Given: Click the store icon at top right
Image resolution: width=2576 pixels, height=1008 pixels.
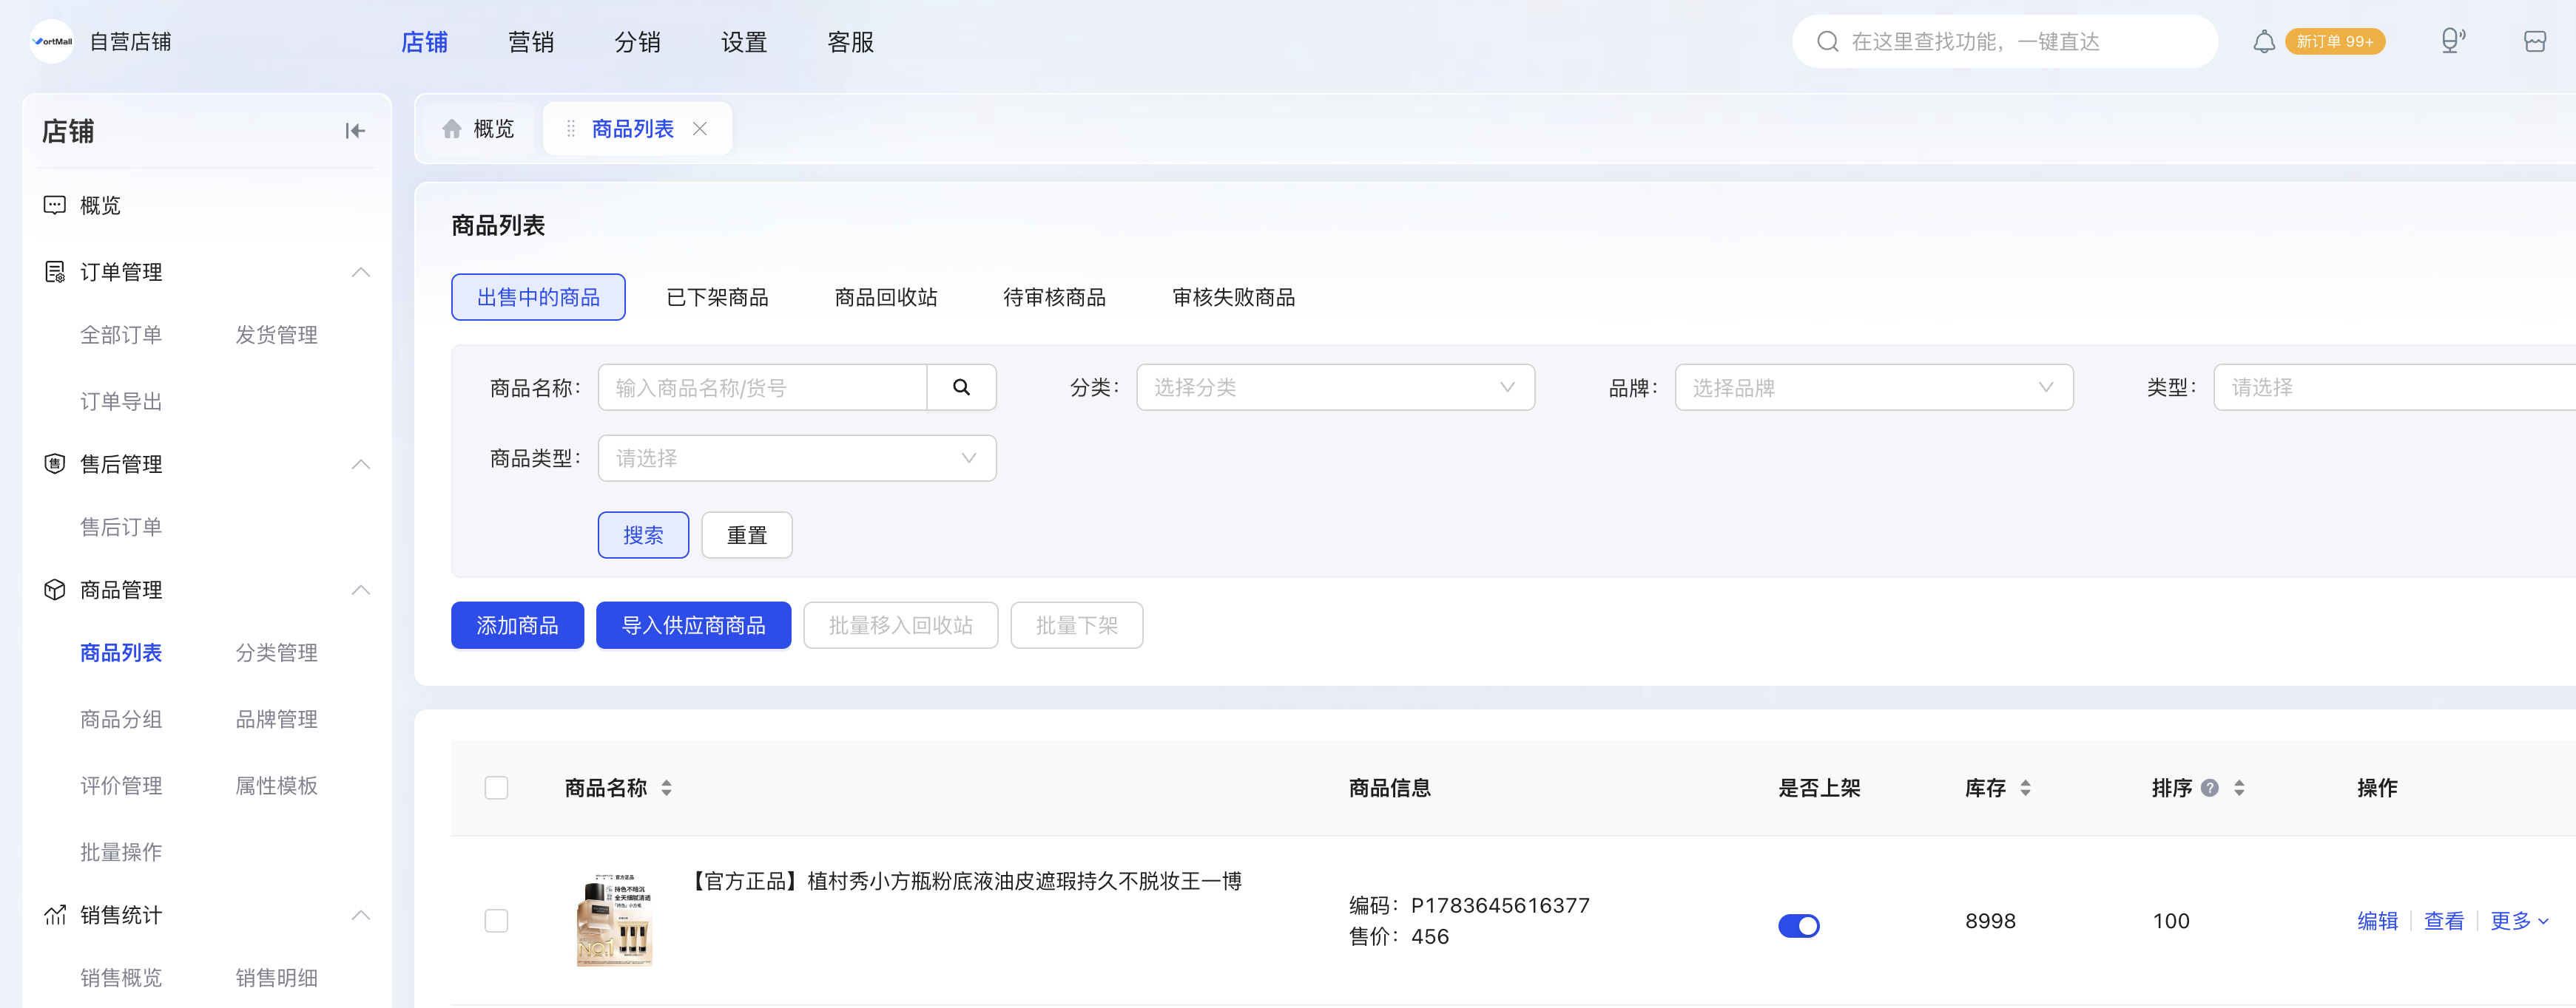Looking at the screenshot, I should click(x=2534, y=41).
